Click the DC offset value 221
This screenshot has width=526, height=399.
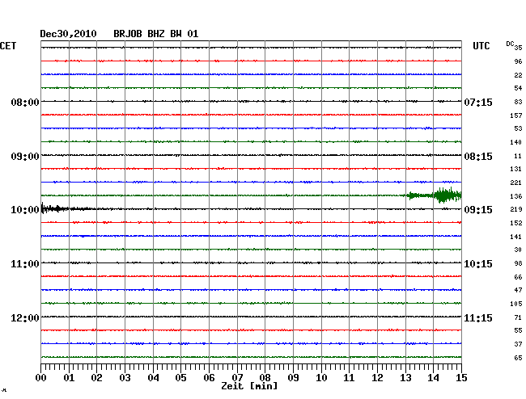click(516, 183)
